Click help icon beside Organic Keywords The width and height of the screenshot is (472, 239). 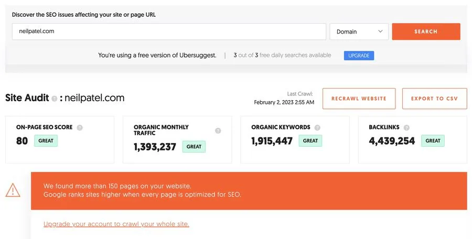[x=317, y=128]
